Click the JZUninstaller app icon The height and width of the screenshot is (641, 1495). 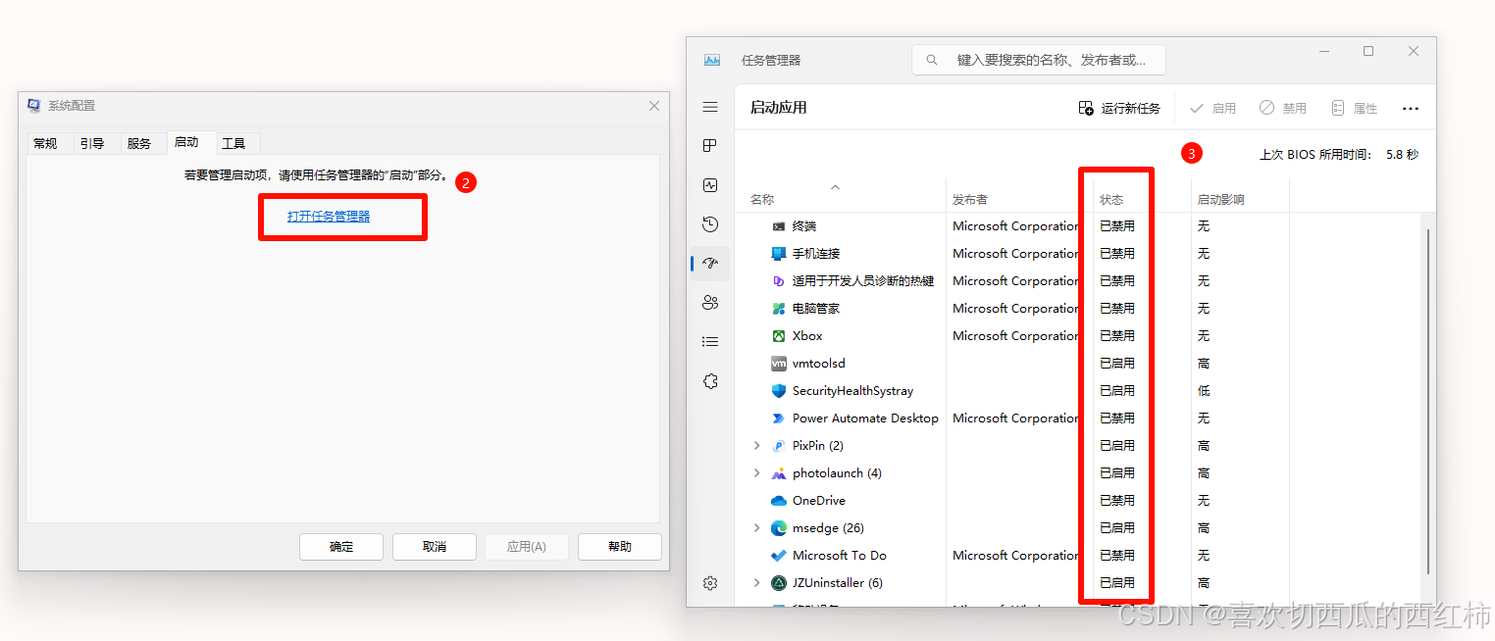tap(779, 583)
